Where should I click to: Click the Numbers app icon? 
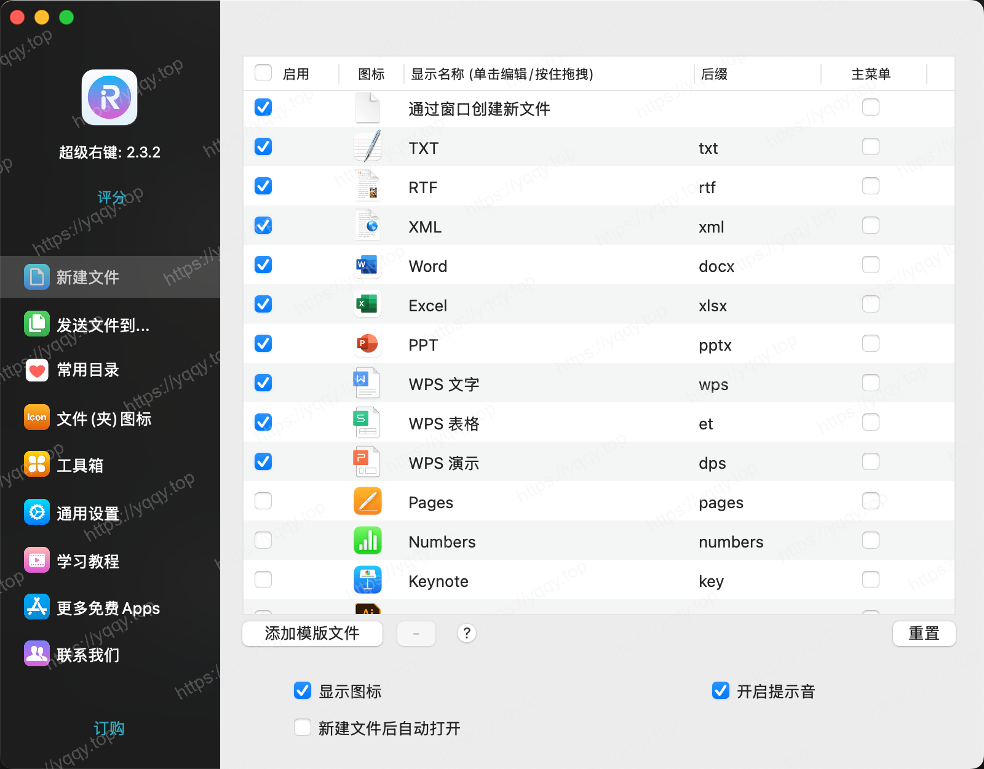click(x=367, y=541)
